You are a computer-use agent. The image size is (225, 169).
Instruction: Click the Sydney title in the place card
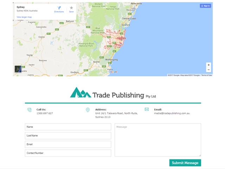pos(20,7)
